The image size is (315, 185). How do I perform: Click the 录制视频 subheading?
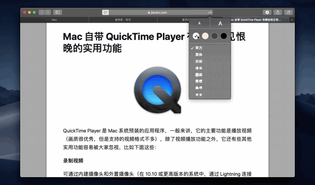click(73, 161)
